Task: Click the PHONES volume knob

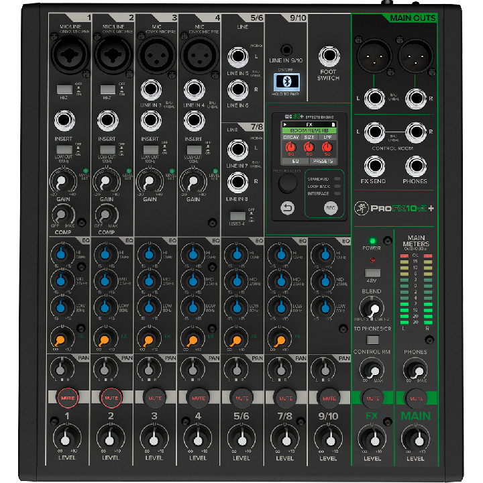Action: point(416,370)
